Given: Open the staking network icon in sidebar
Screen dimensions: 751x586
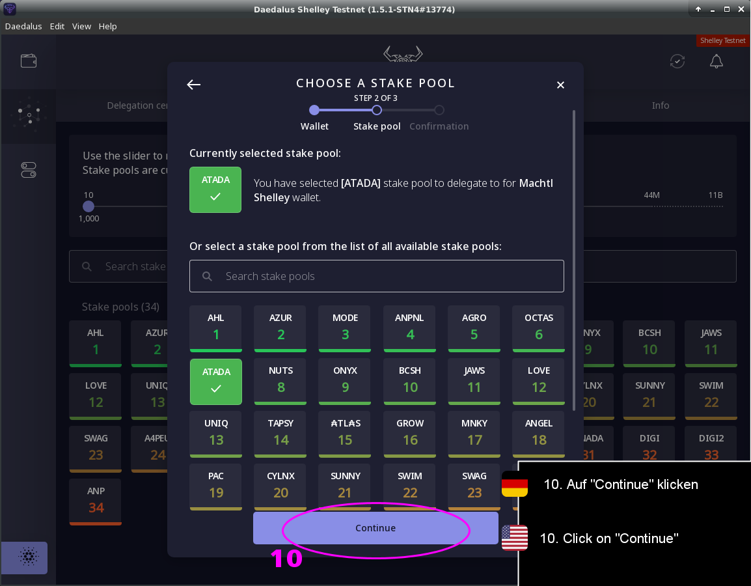Looking at the screenshot, I should point(29,115).
